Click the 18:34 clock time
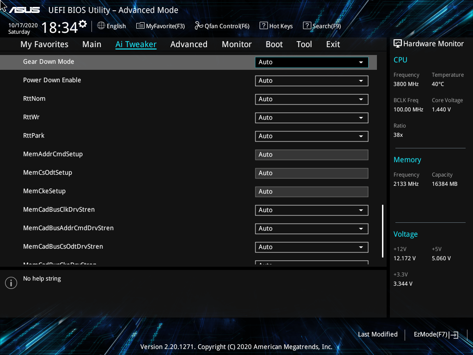Screen dimensions: 473x355 click(x=60, y=27)
